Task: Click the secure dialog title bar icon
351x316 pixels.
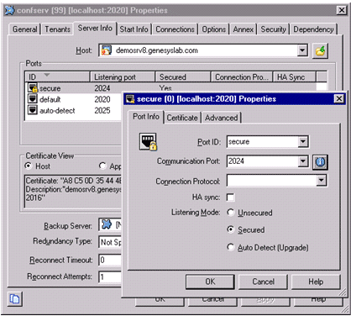Action: pos(130,98)
